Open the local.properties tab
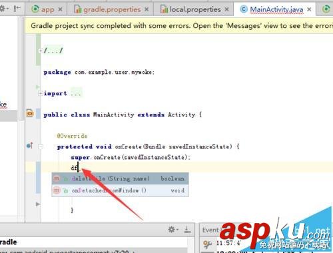This screenshot has height=253, width=333. pyautogui.click(x=195, y=9)
